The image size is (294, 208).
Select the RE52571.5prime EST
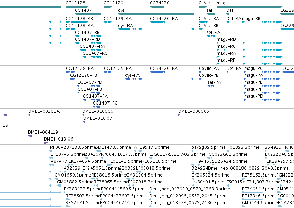(68, 206)
